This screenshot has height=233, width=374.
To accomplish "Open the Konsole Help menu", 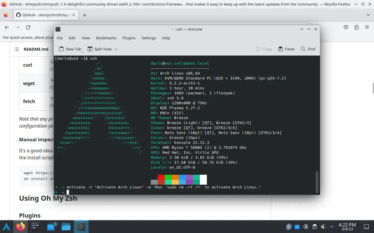I will [166, 38].
